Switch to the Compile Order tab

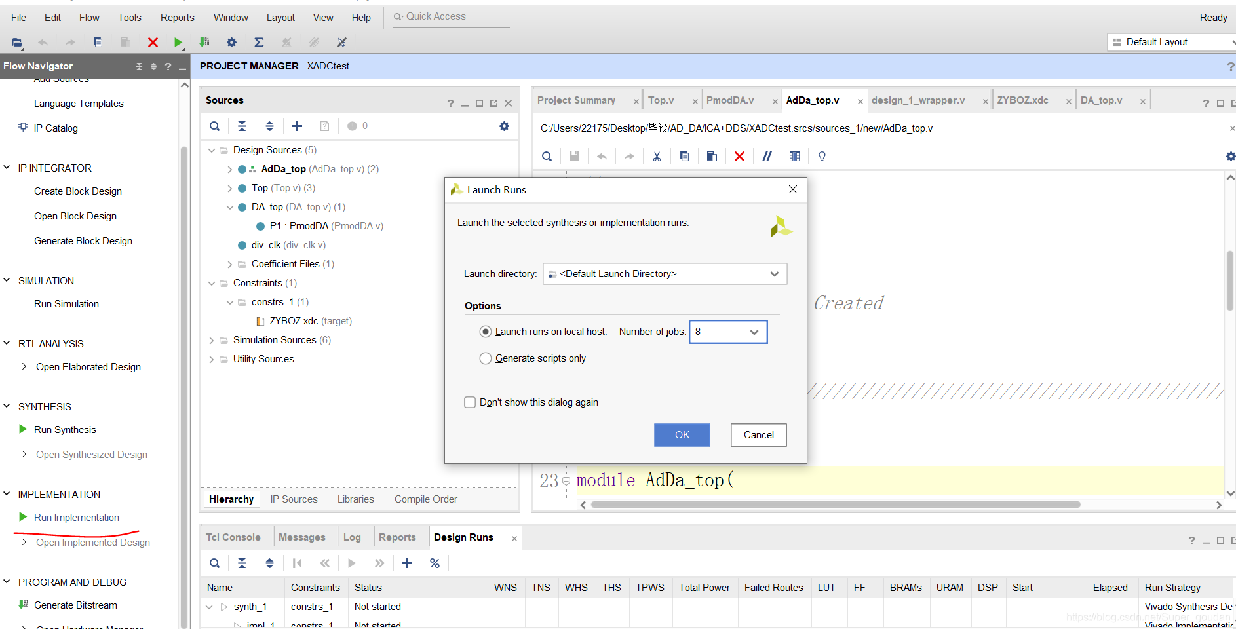pyautogui.click(x=426, y=499)
